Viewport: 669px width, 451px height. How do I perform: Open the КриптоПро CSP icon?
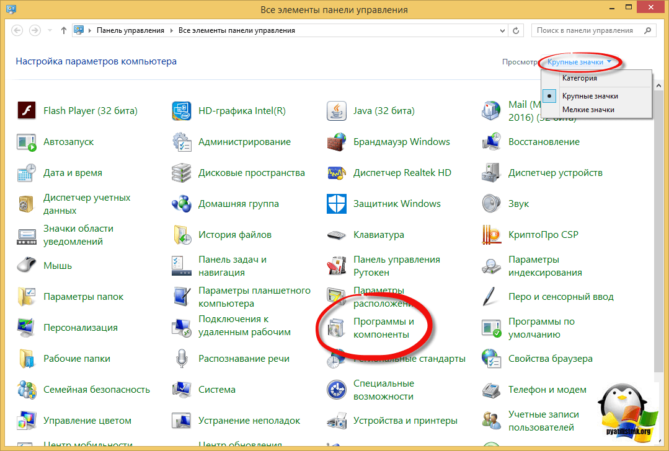click(491, 235)
